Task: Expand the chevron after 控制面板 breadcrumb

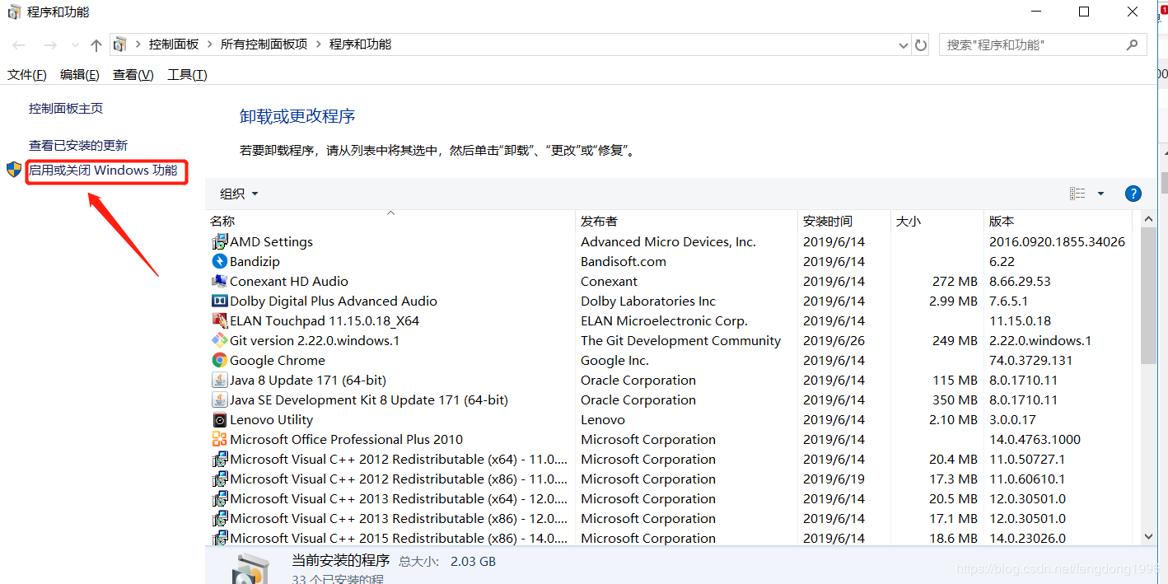Action: [210, 44]
